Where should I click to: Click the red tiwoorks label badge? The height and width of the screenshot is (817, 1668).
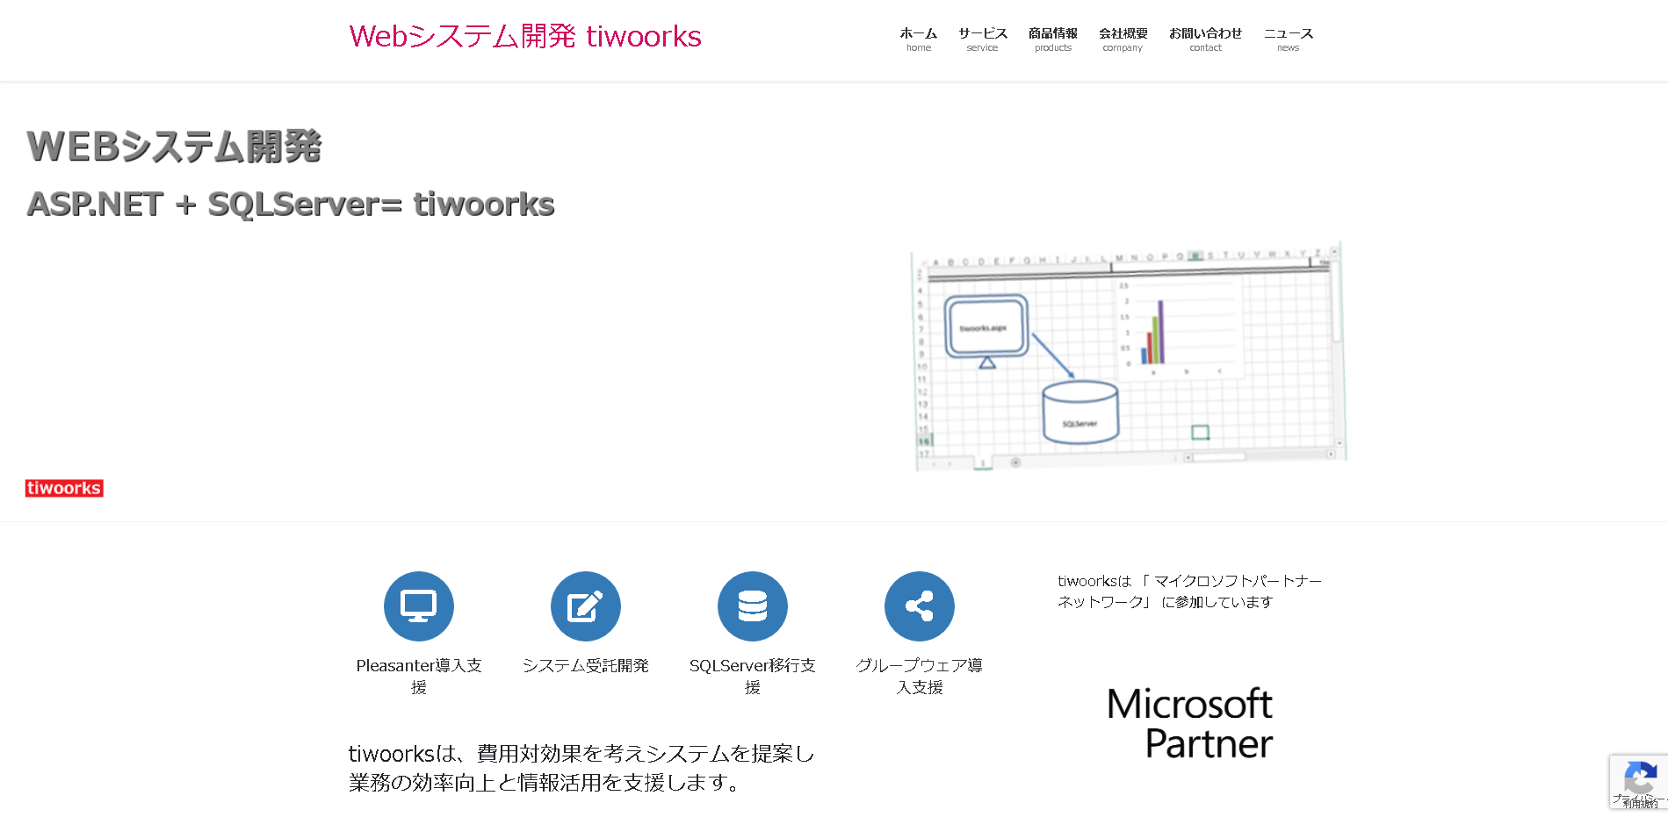coord(64,489)
